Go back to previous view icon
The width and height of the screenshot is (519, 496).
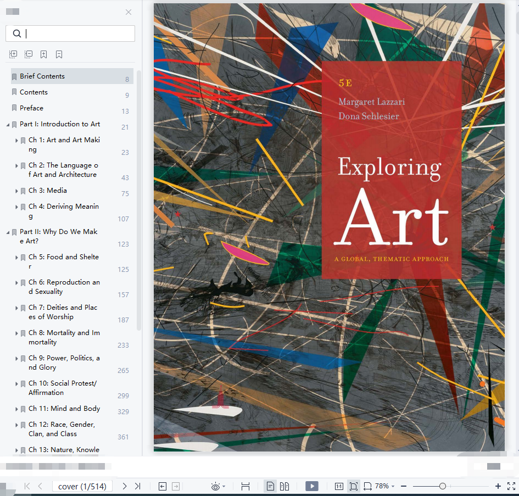pyautogui.click(x=163, y=487)
